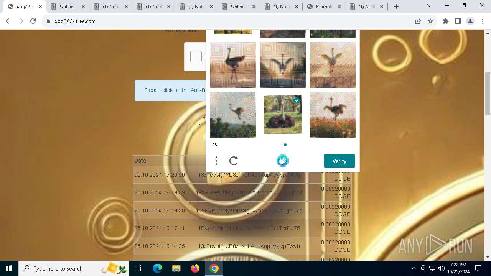491x276 pixels.
Task: Click the 25.10.2024 19:19:38 date cell
Action: 160,210
